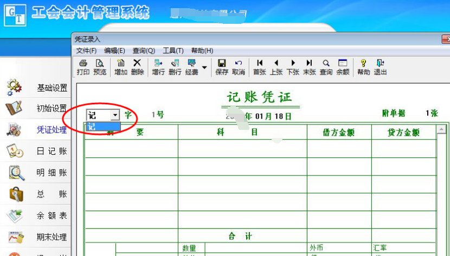Exit via 退出 toolbar icon
The height and width of the screenshot is (256, 450).
[380, 67]
